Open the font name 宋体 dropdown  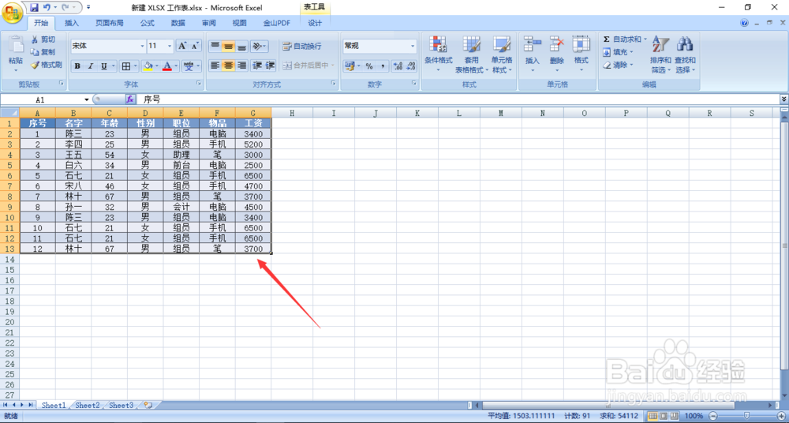click(x=142, y=46)
